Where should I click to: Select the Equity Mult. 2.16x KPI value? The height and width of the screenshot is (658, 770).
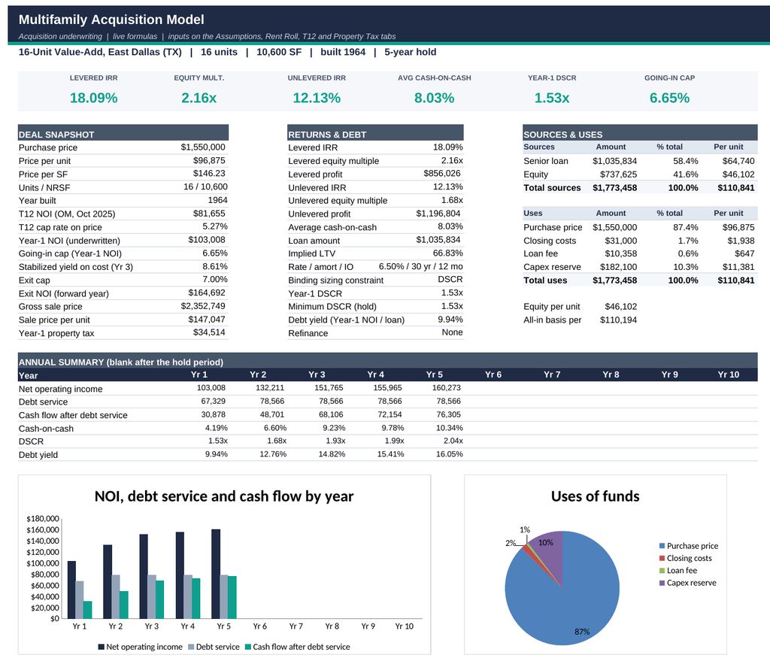(x=199, y=98)
